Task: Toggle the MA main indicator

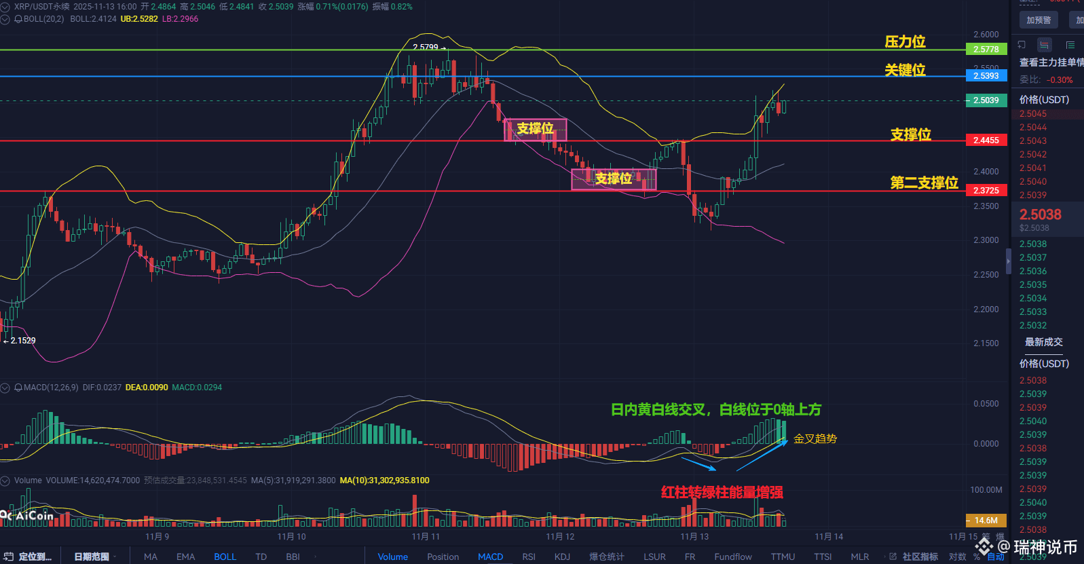Action: pos(151,557)
